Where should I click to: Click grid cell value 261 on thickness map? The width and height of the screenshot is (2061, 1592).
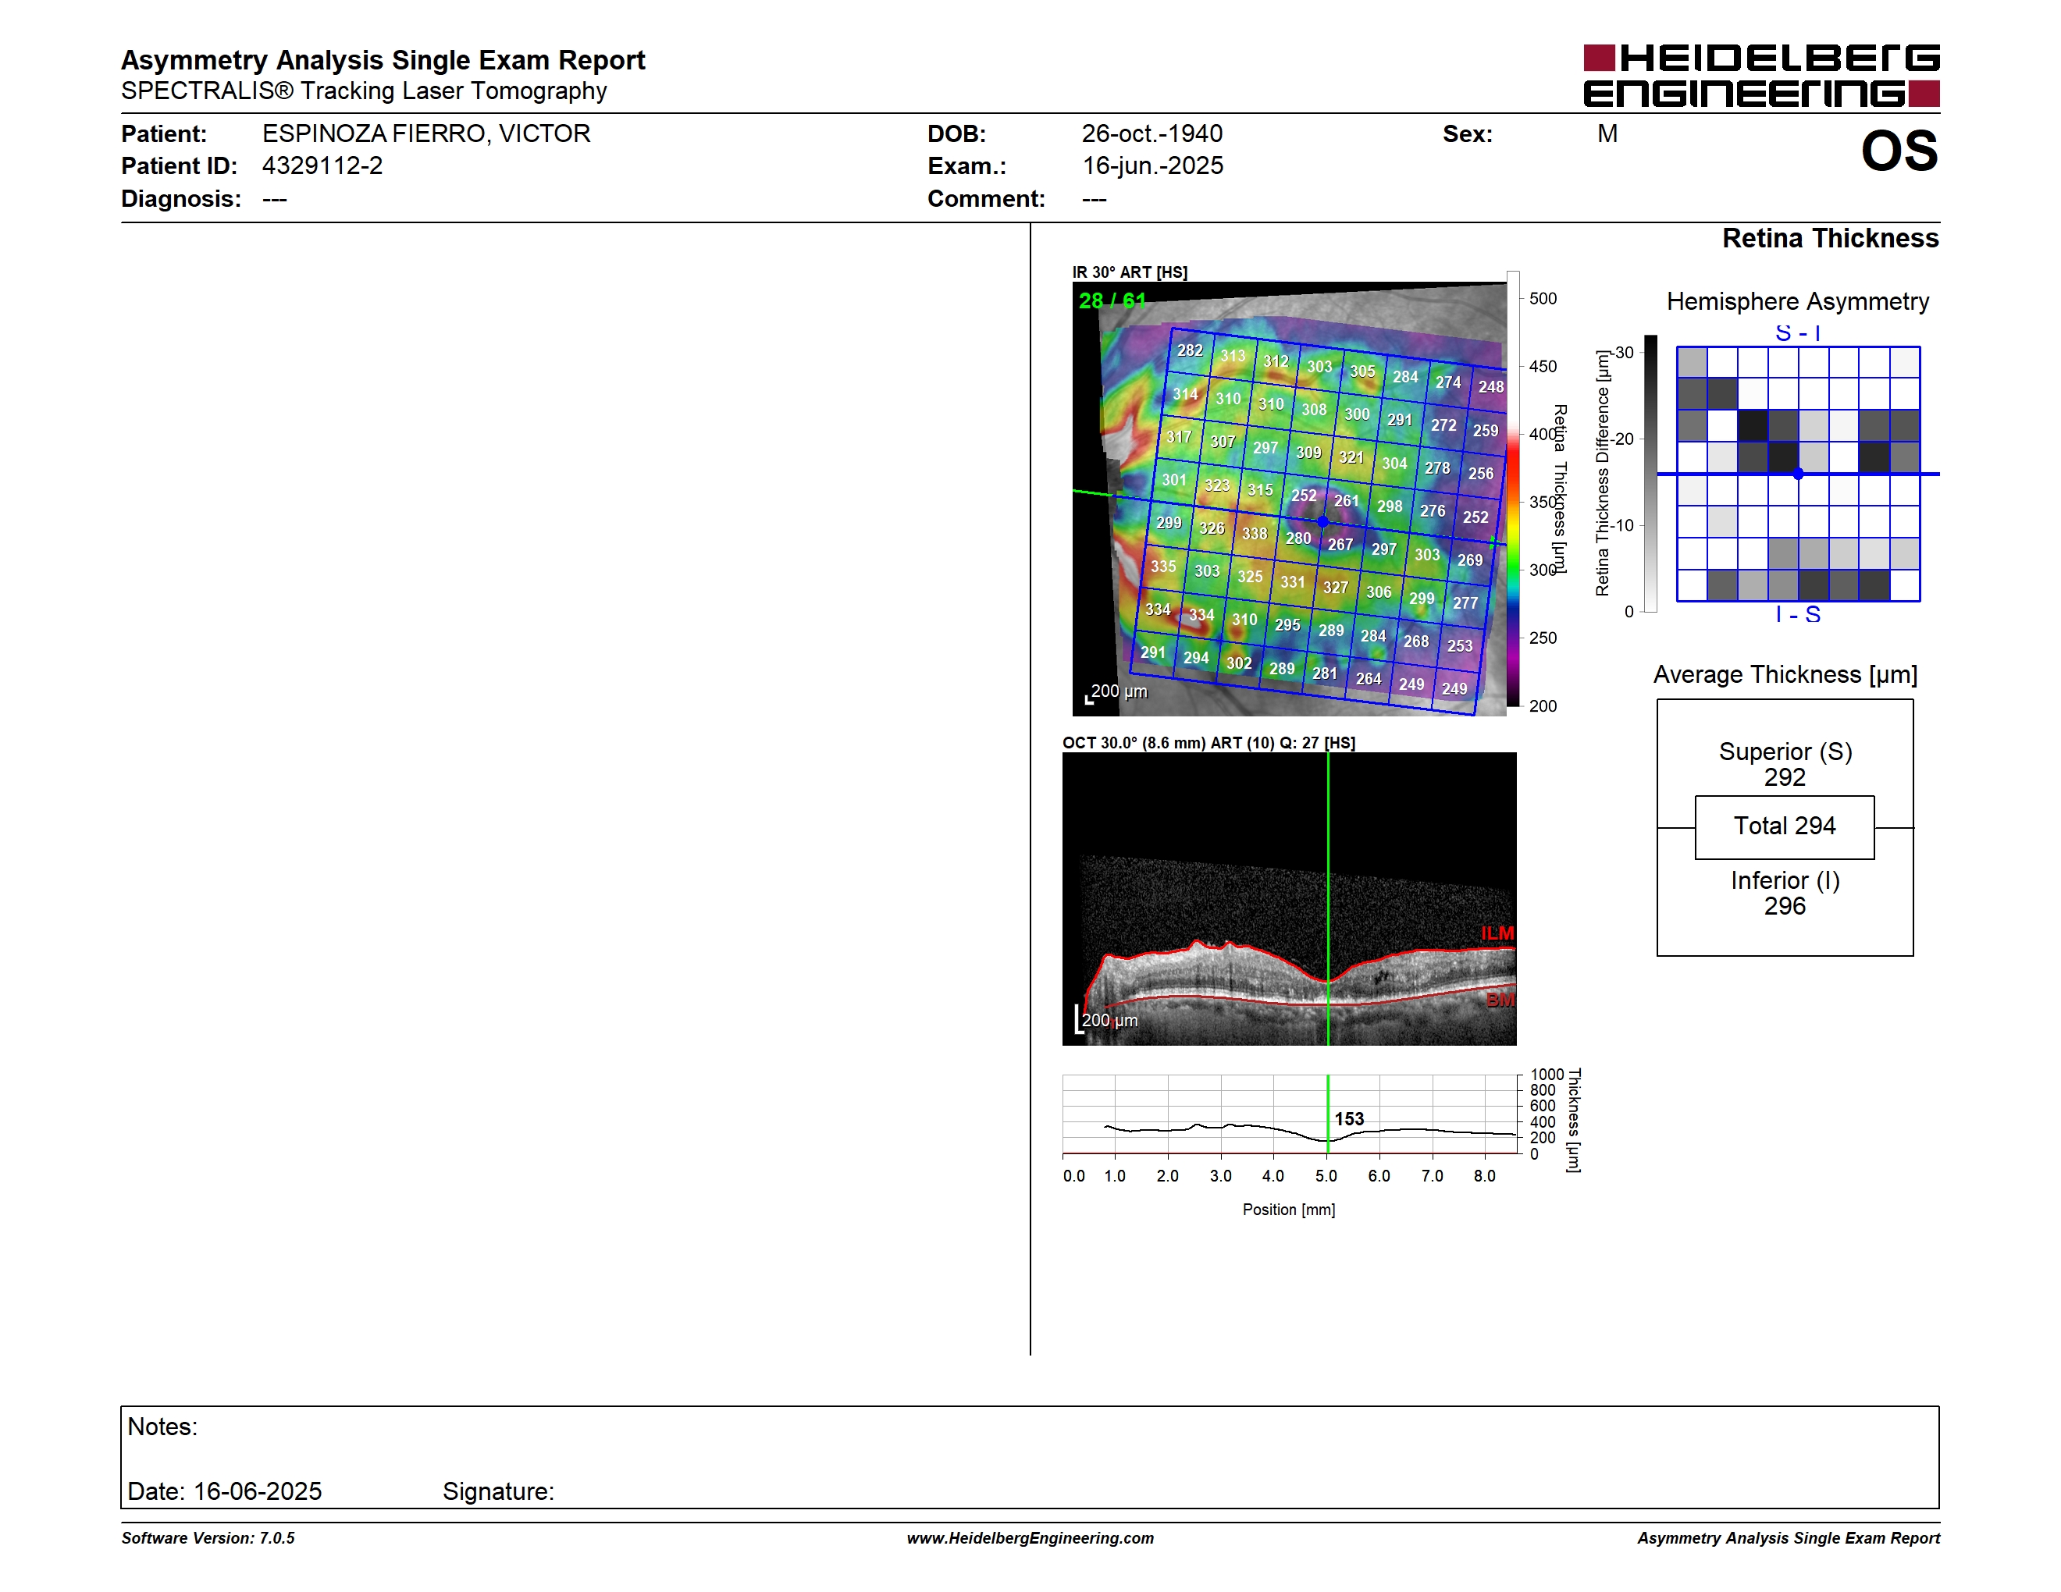click(1347, 501)
